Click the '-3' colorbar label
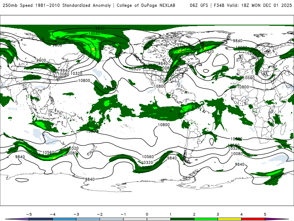The image size is (294, 221). (76, 214)
